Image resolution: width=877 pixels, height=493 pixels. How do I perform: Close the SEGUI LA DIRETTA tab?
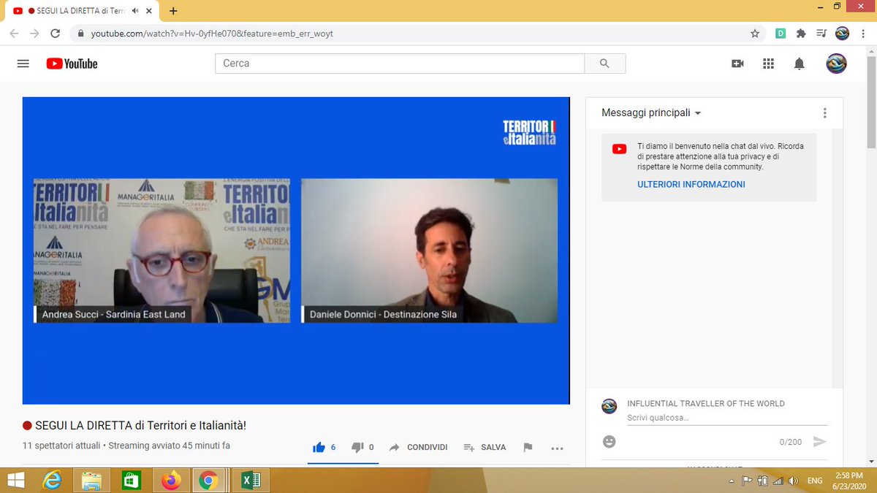(151, 11)
